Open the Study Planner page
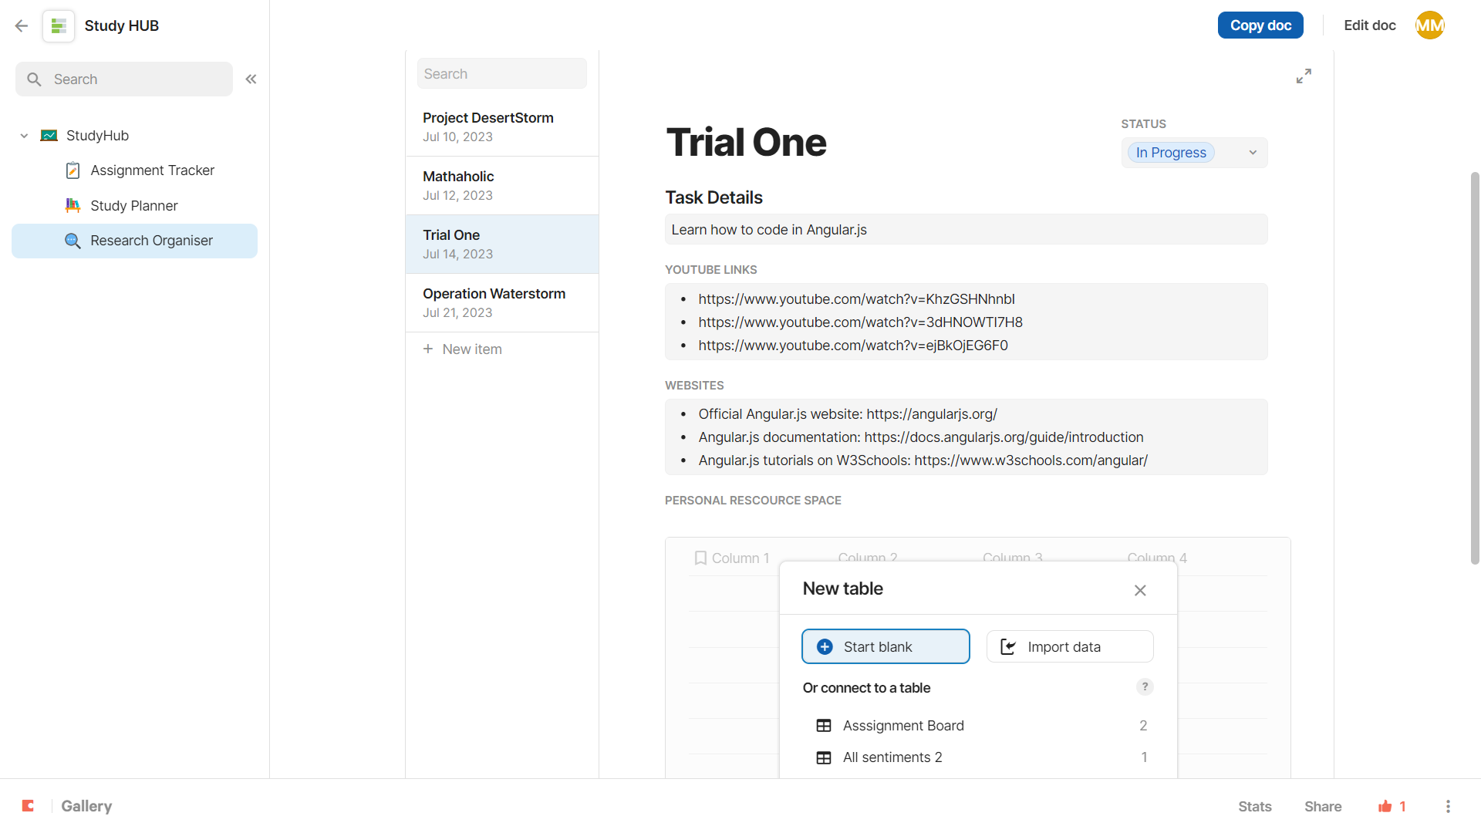This screenshot has width=1481, height=833. [134, 206]
